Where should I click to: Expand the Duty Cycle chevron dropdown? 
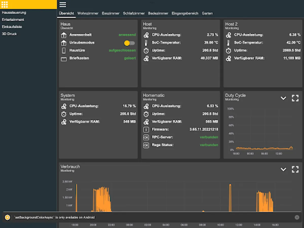pos(283,98)
